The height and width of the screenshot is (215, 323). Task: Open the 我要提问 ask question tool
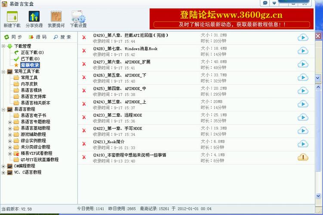[x=56, y=19]
